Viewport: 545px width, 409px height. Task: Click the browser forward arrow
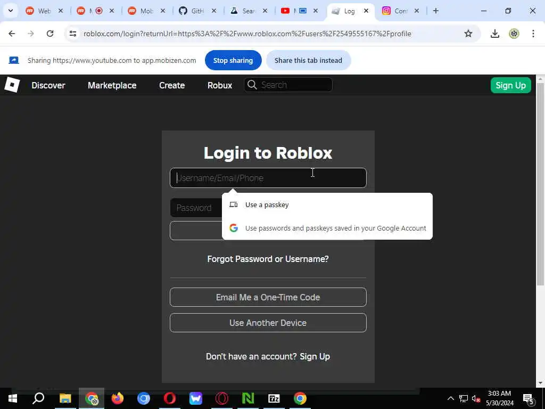(31, 34)
